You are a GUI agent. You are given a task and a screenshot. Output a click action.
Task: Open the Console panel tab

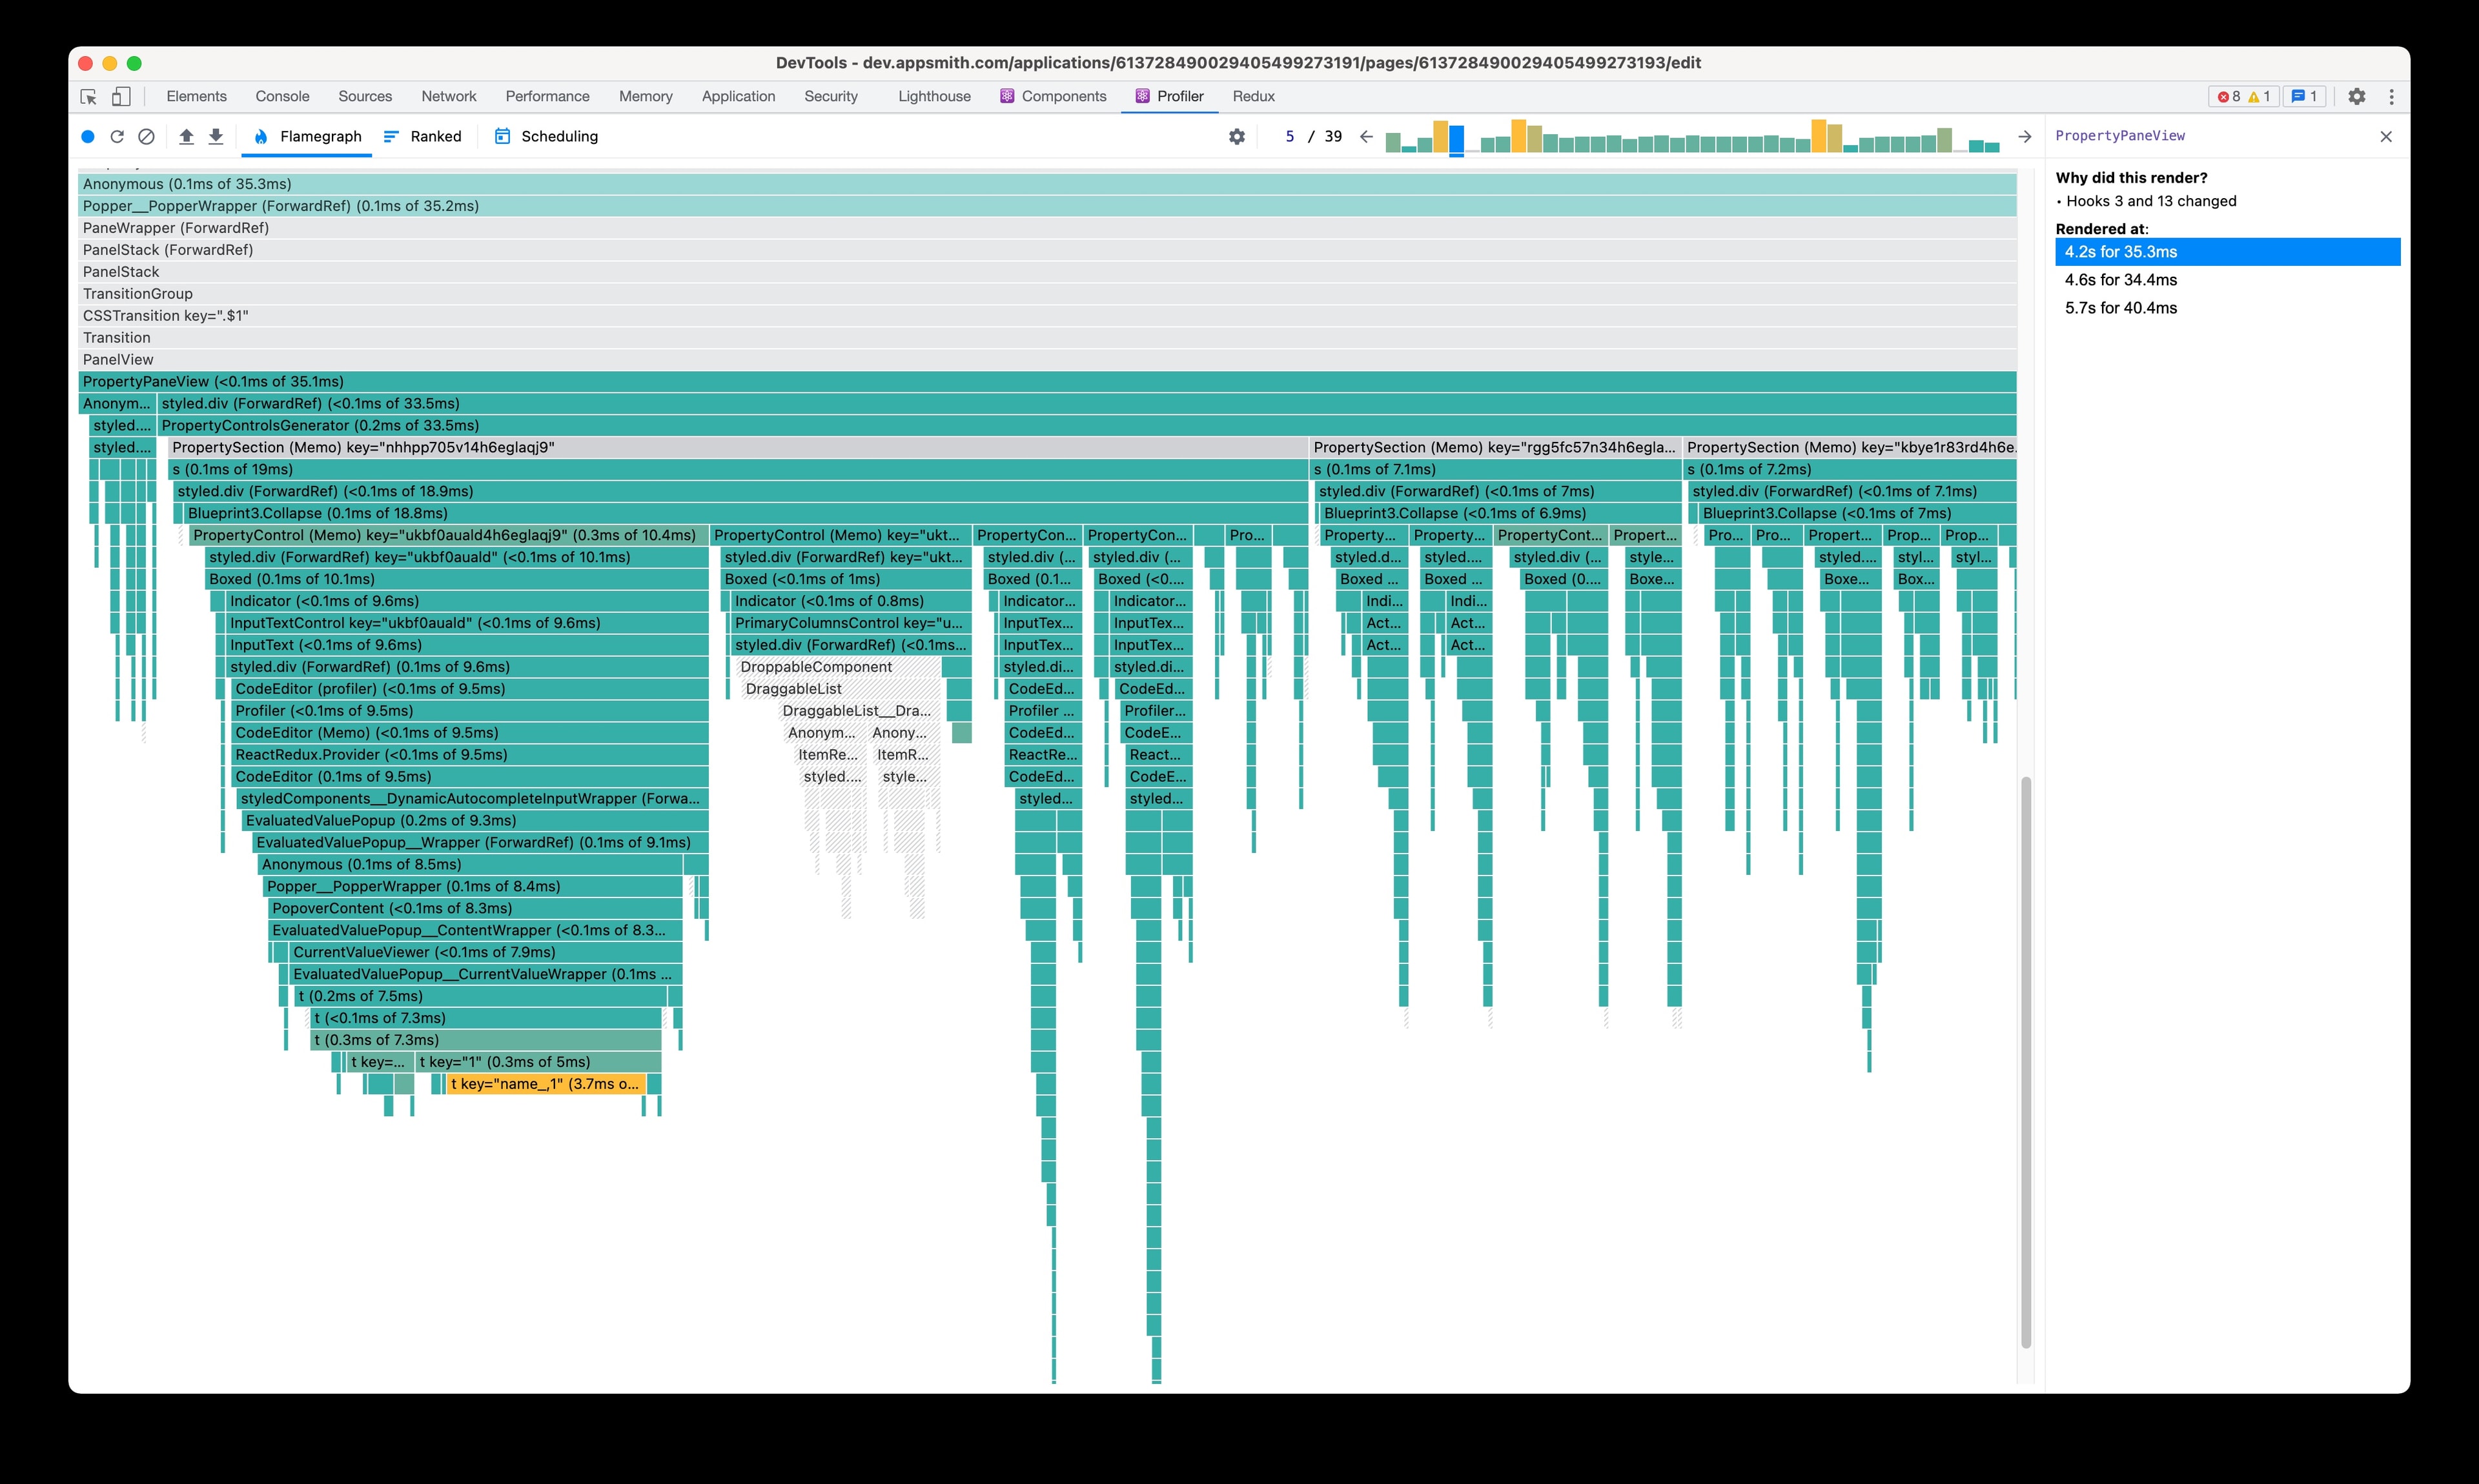click(282, 96)
